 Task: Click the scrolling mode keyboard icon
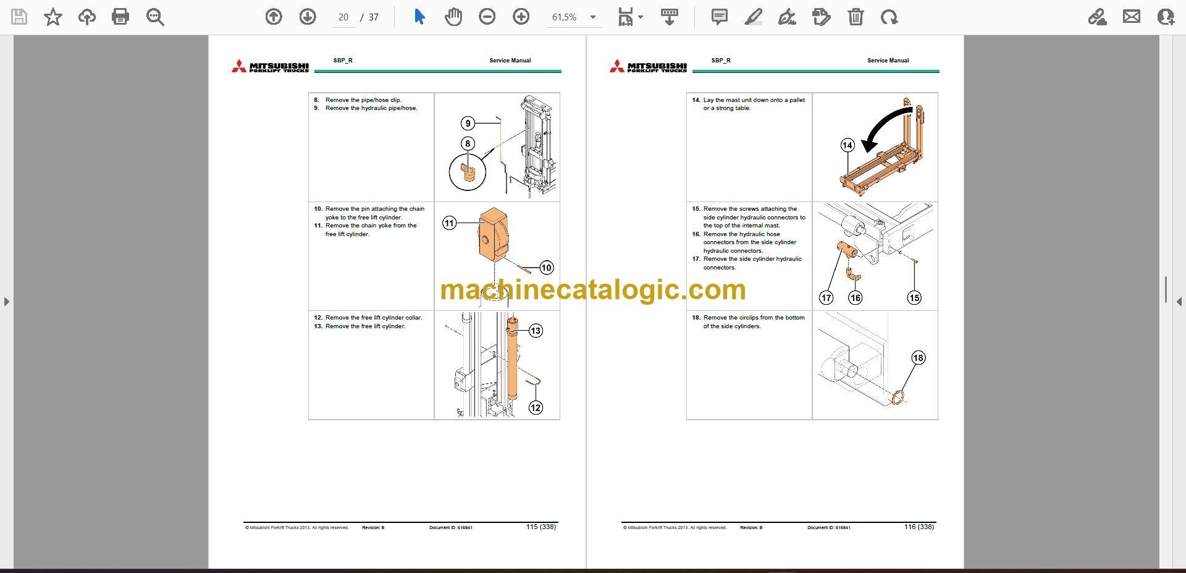pos(670,17)
